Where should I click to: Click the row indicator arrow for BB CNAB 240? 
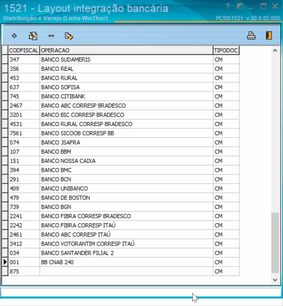tap(5, 262)
